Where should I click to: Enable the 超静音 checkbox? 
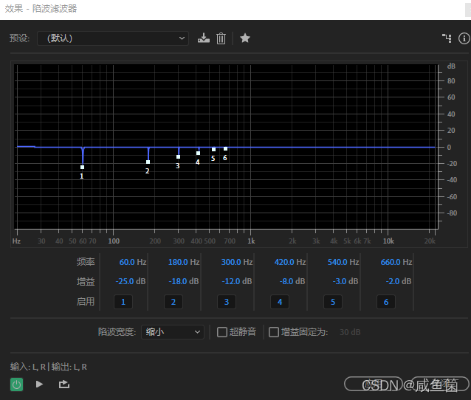point(222,332)
